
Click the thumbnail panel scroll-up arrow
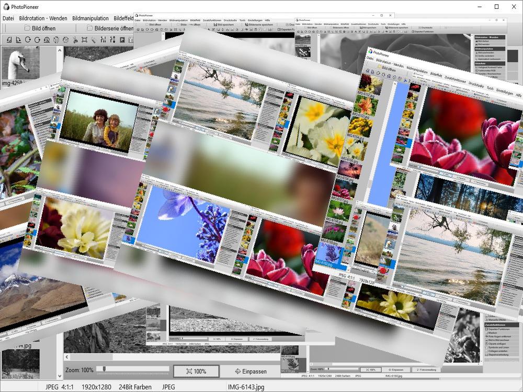point(60,51)
